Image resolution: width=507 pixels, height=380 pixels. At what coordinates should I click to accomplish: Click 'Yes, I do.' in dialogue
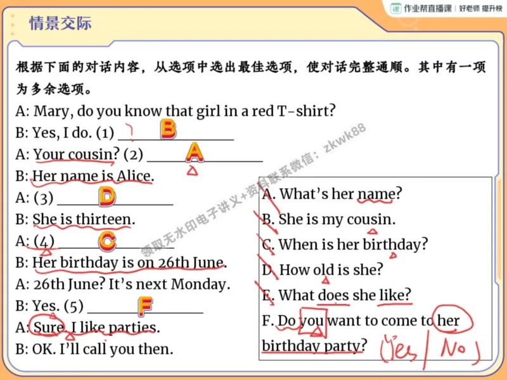point(62,133)
